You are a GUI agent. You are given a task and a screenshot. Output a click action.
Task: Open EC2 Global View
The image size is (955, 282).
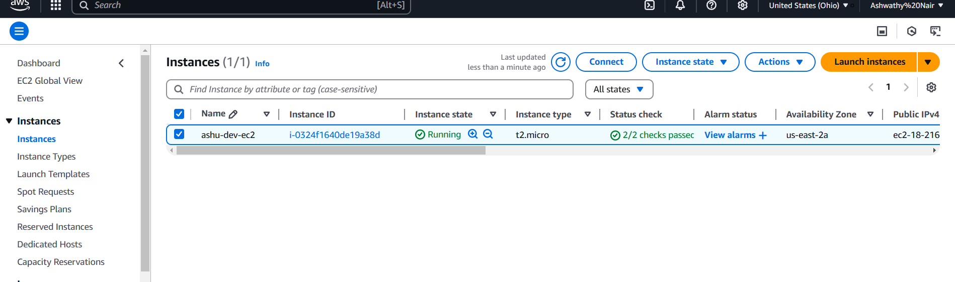(x=50, y=81)
